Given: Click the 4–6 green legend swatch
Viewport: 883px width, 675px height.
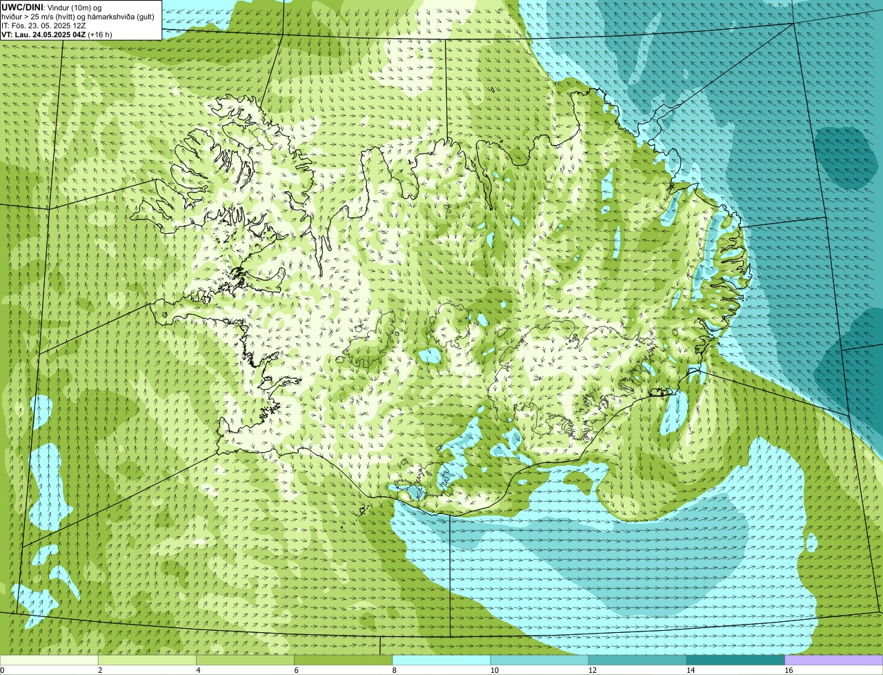Looking at the screenshot, I should pos(246,660).
